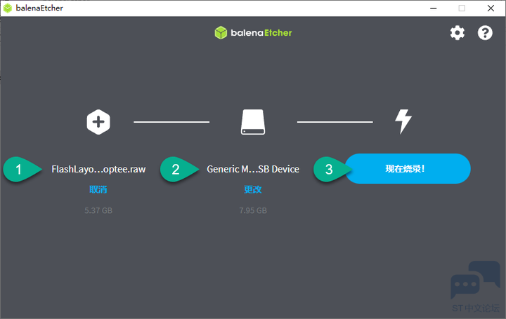Screen dimensions: 506x319
Task: Click the balenaEtcher title bar app icon
Action: point(8,8)
